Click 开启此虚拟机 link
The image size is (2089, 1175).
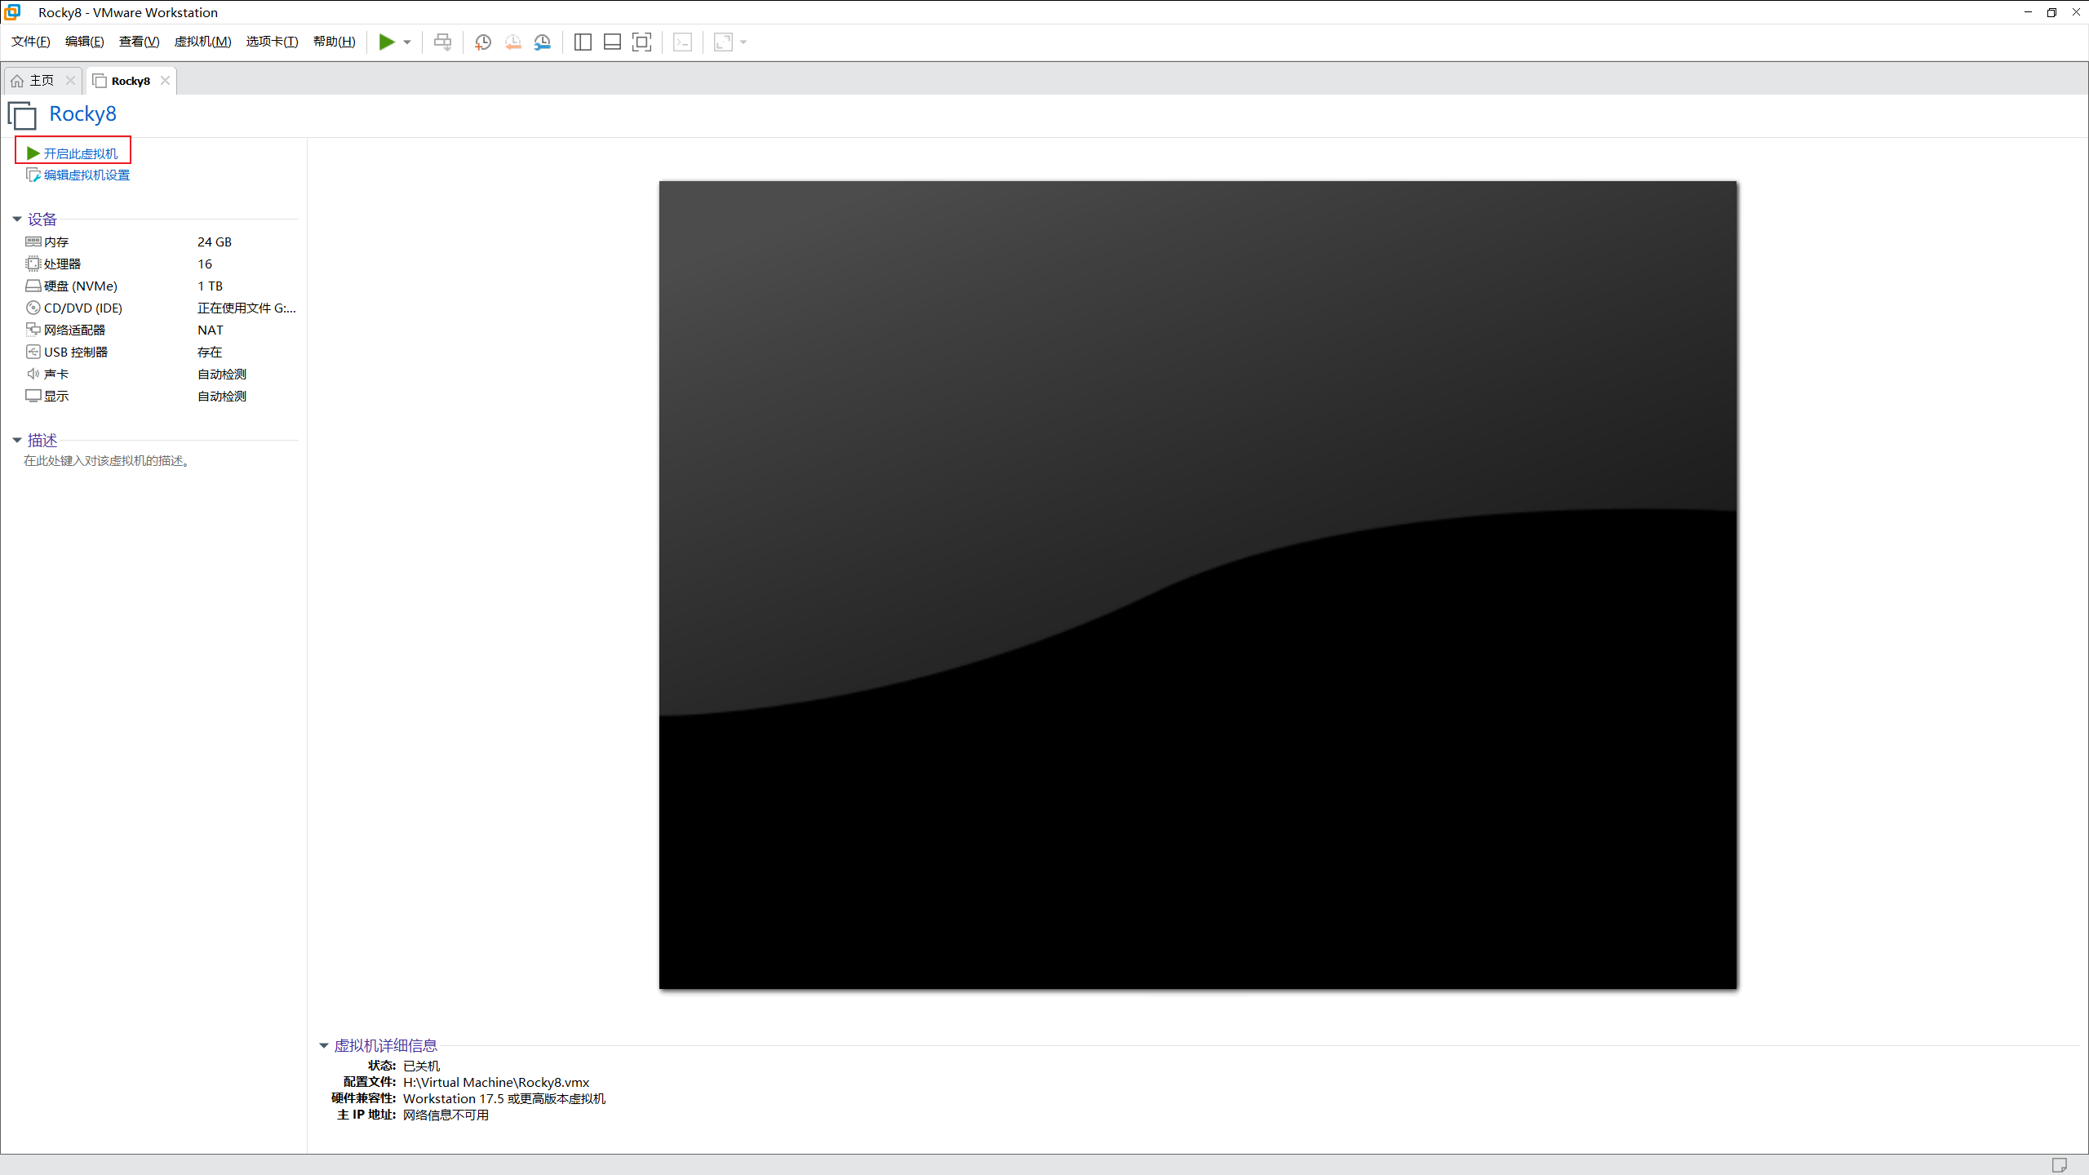point(79,153)
